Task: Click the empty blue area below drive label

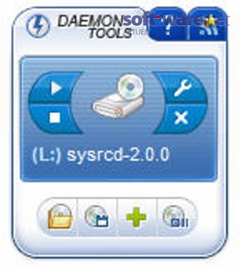Action: (118, 172)
